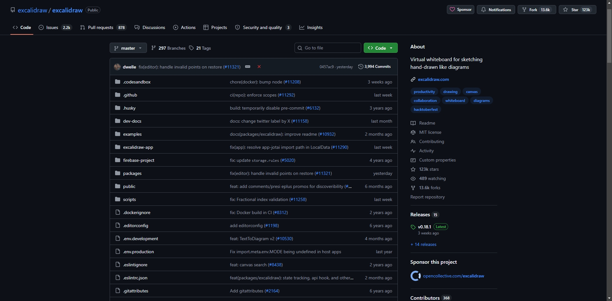Click the examples folder icon
Screen dimensions: 612x301
[118, 134]
